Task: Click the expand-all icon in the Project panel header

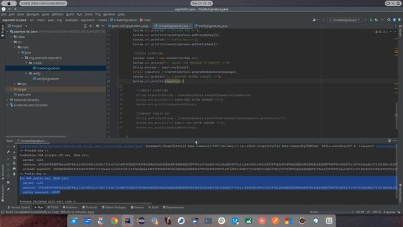Action: pyautogui.click(x=85, y=26)
